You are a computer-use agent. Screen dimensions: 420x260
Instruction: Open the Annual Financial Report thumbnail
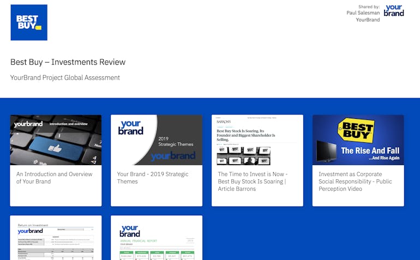click(157, 238)
